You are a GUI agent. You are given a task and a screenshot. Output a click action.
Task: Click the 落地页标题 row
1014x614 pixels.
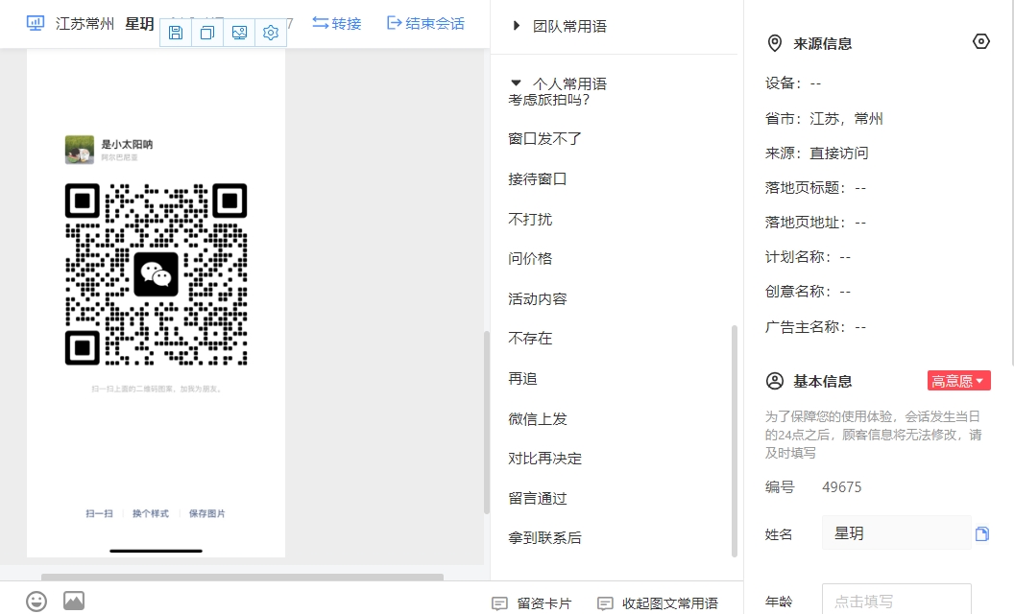[815, 187]
